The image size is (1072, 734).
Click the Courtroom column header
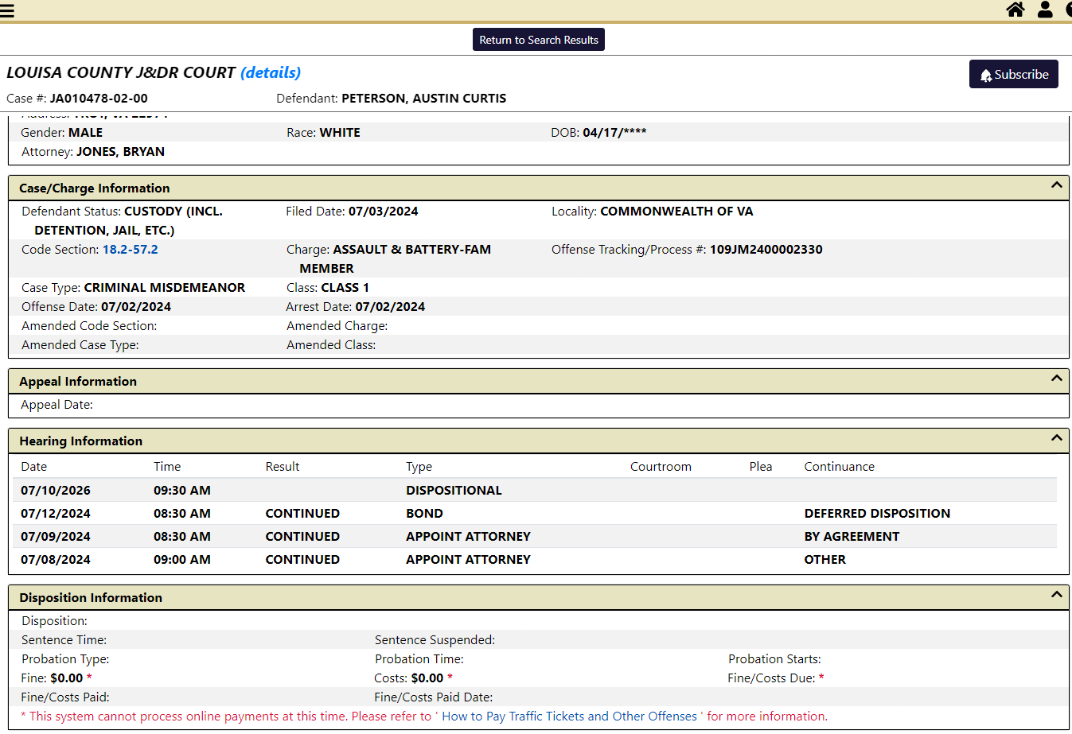[661, 467]
